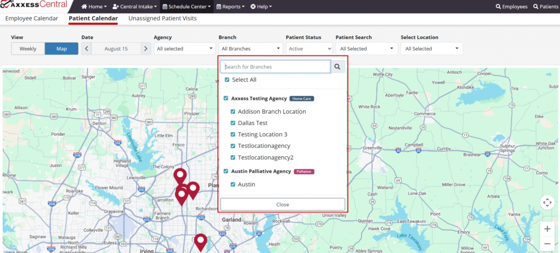The width and height of the screenshot is (560, 253).
Task: Open the Unassigned Patient Visits tab
Action: [x=162, y=19]
